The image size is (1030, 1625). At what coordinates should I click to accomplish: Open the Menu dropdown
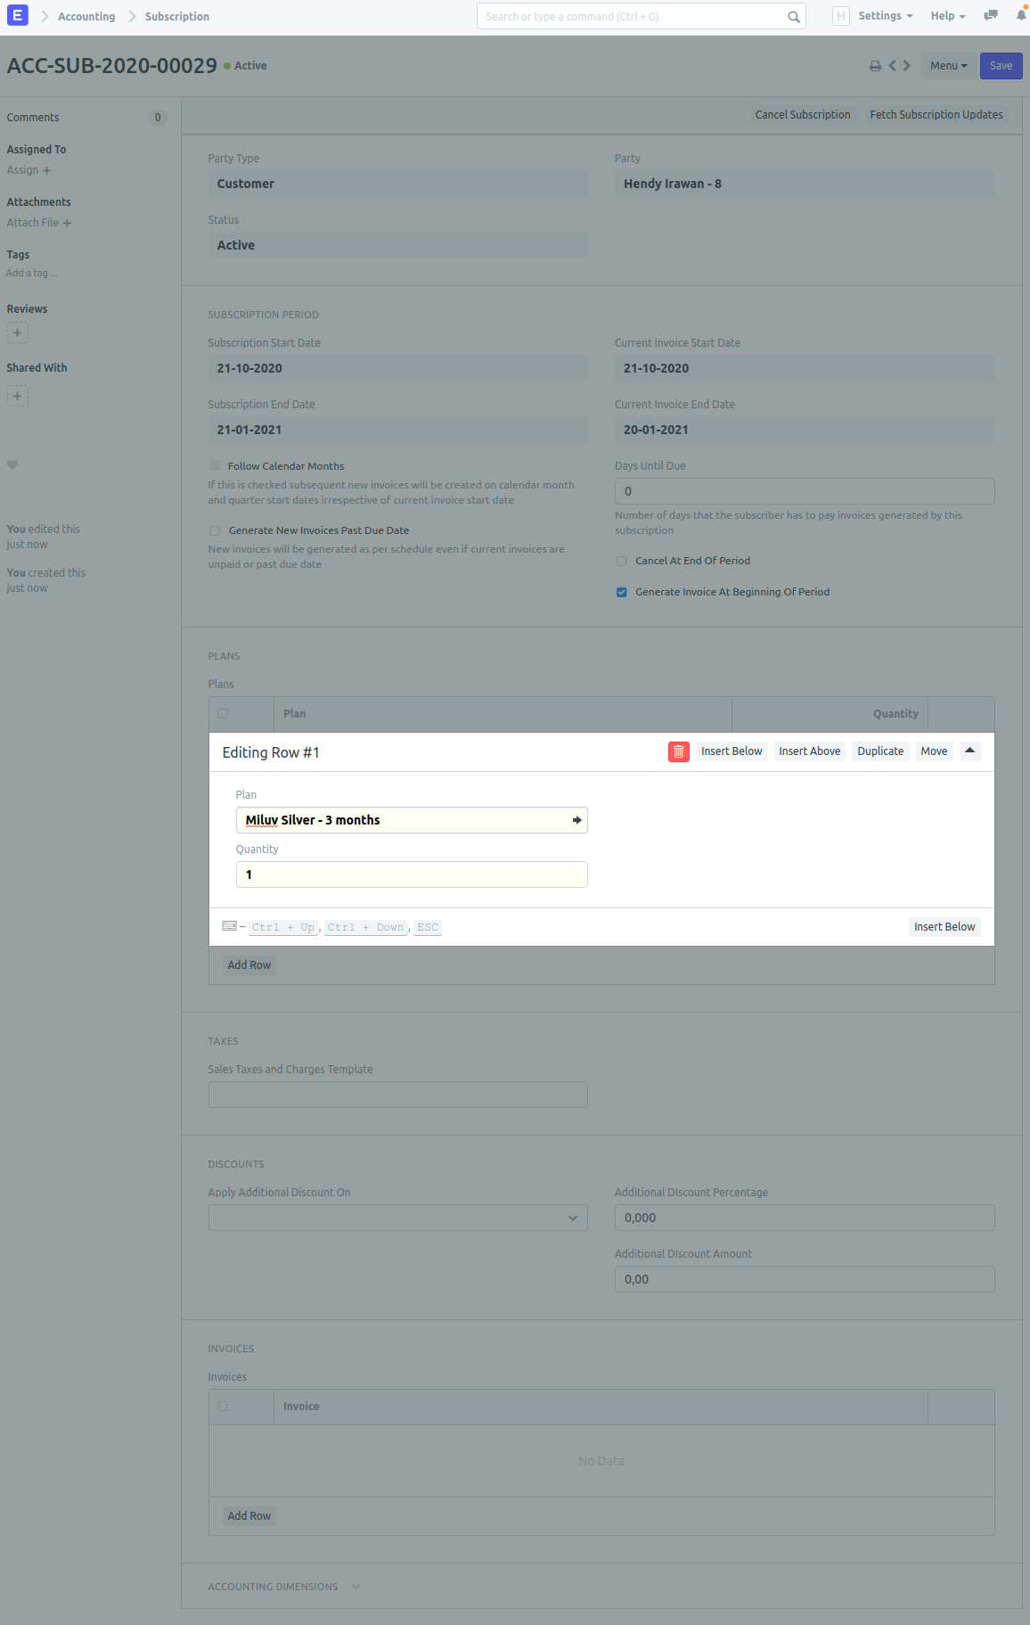pyautogui.click(x=948, y=66)
